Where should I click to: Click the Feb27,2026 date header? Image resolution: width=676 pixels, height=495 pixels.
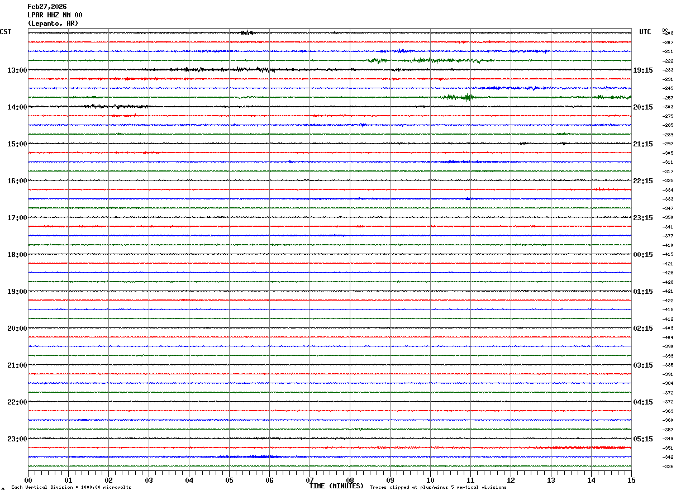click(47, 7)
